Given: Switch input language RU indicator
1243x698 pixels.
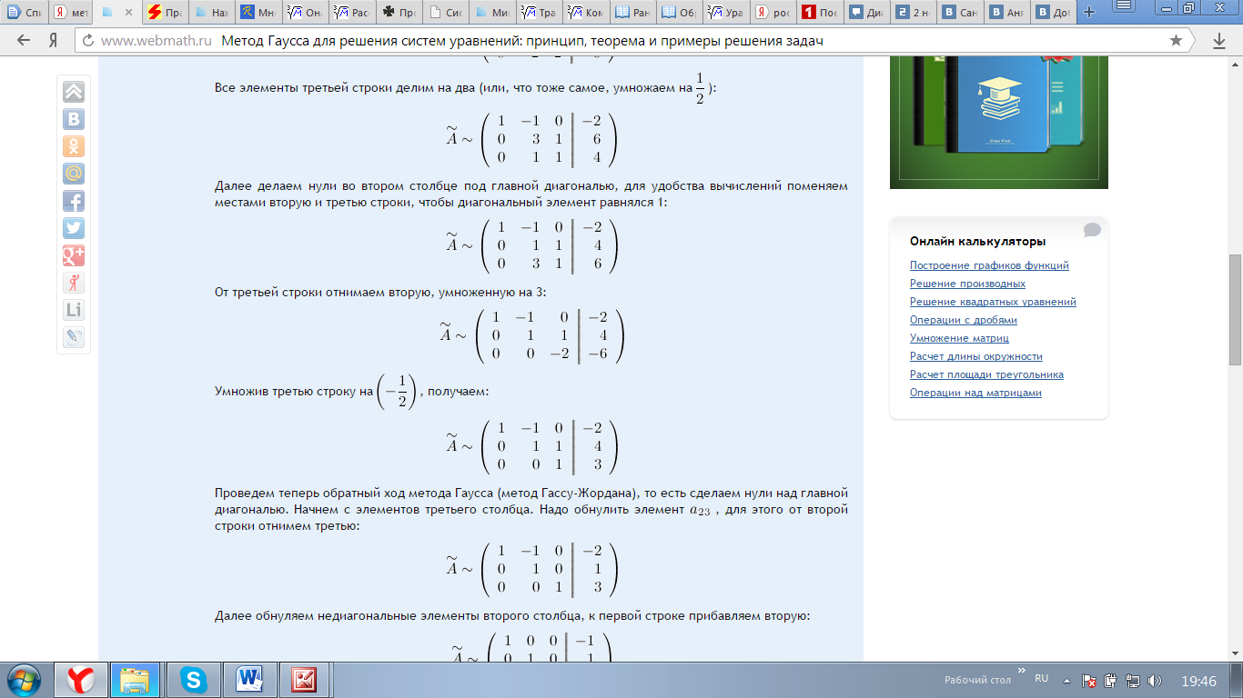Looking at the screenshot, I should tap(1042, 678).
